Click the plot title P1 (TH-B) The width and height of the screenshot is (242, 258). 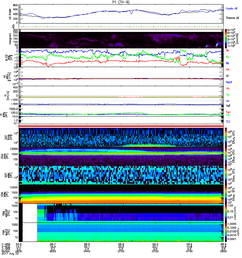pos(121,2)
